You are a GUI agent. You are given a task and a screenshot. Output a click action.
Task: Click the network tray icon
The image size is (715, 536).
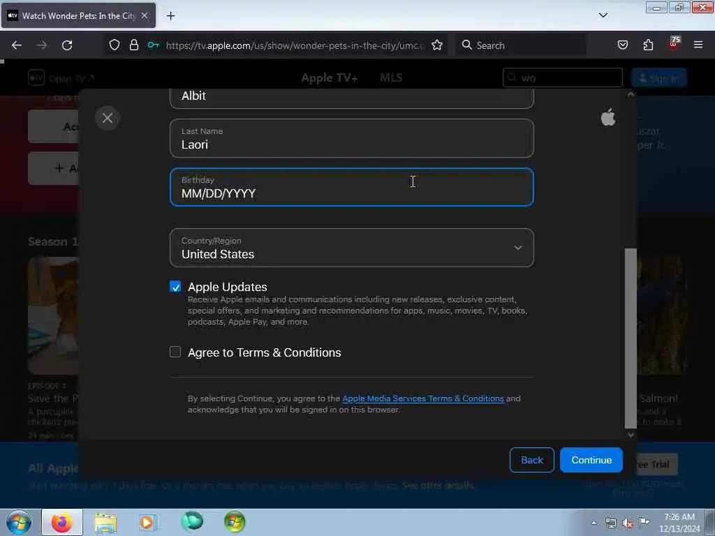610,523
